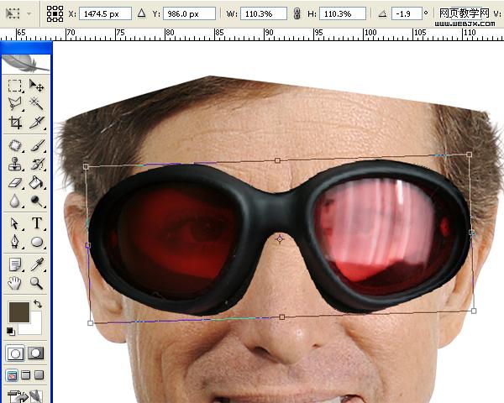Select the Eyedropper tool
The width and height of the screenshot is (504, 403).
coord(37,264)
